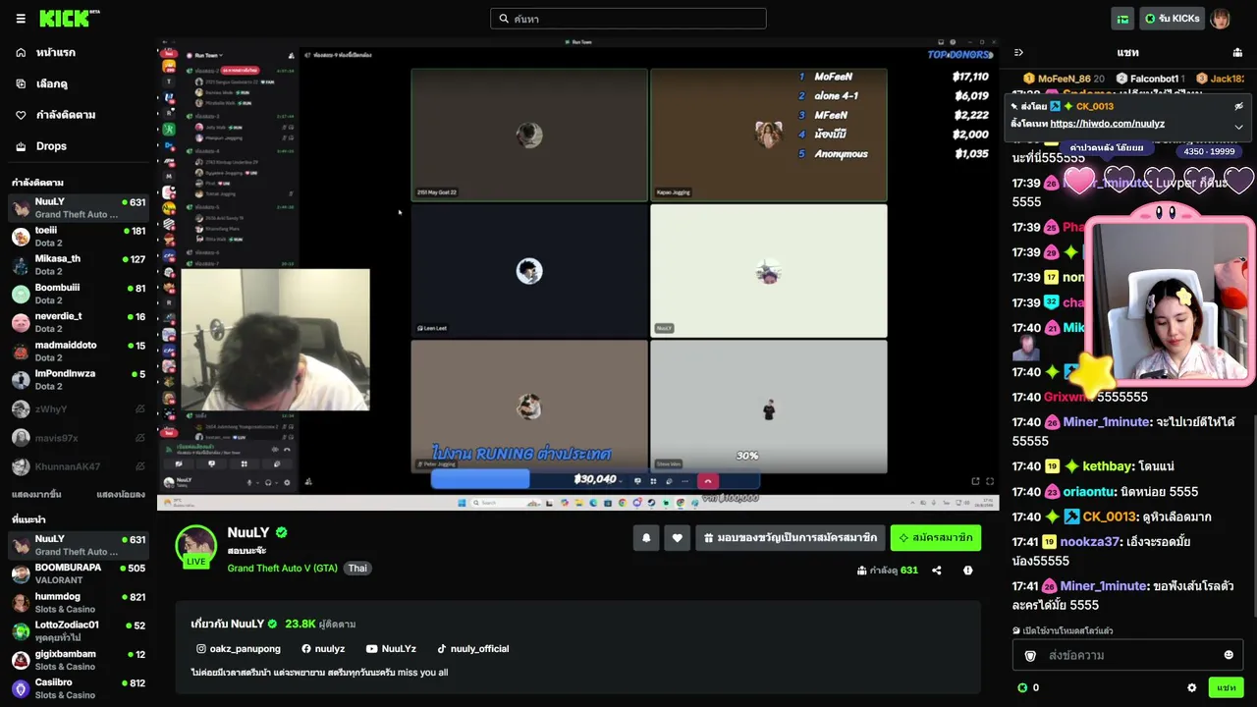
Task: Open the pinned hiwdo.com/nuulyz link
Action: pyautogui.click(x=1107, y=124)
